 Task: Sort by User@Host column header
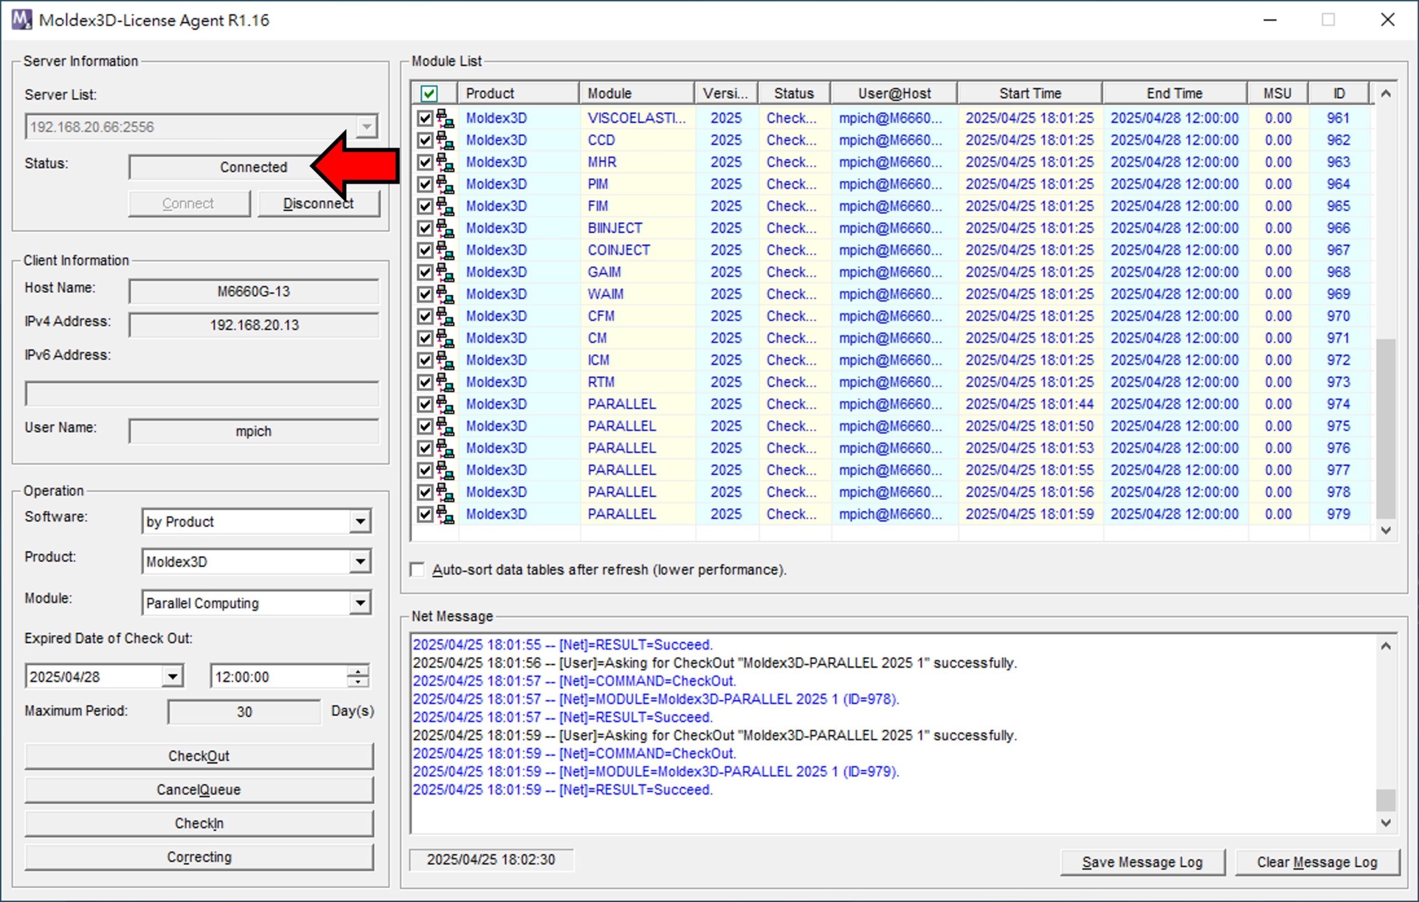coord(894,93)
